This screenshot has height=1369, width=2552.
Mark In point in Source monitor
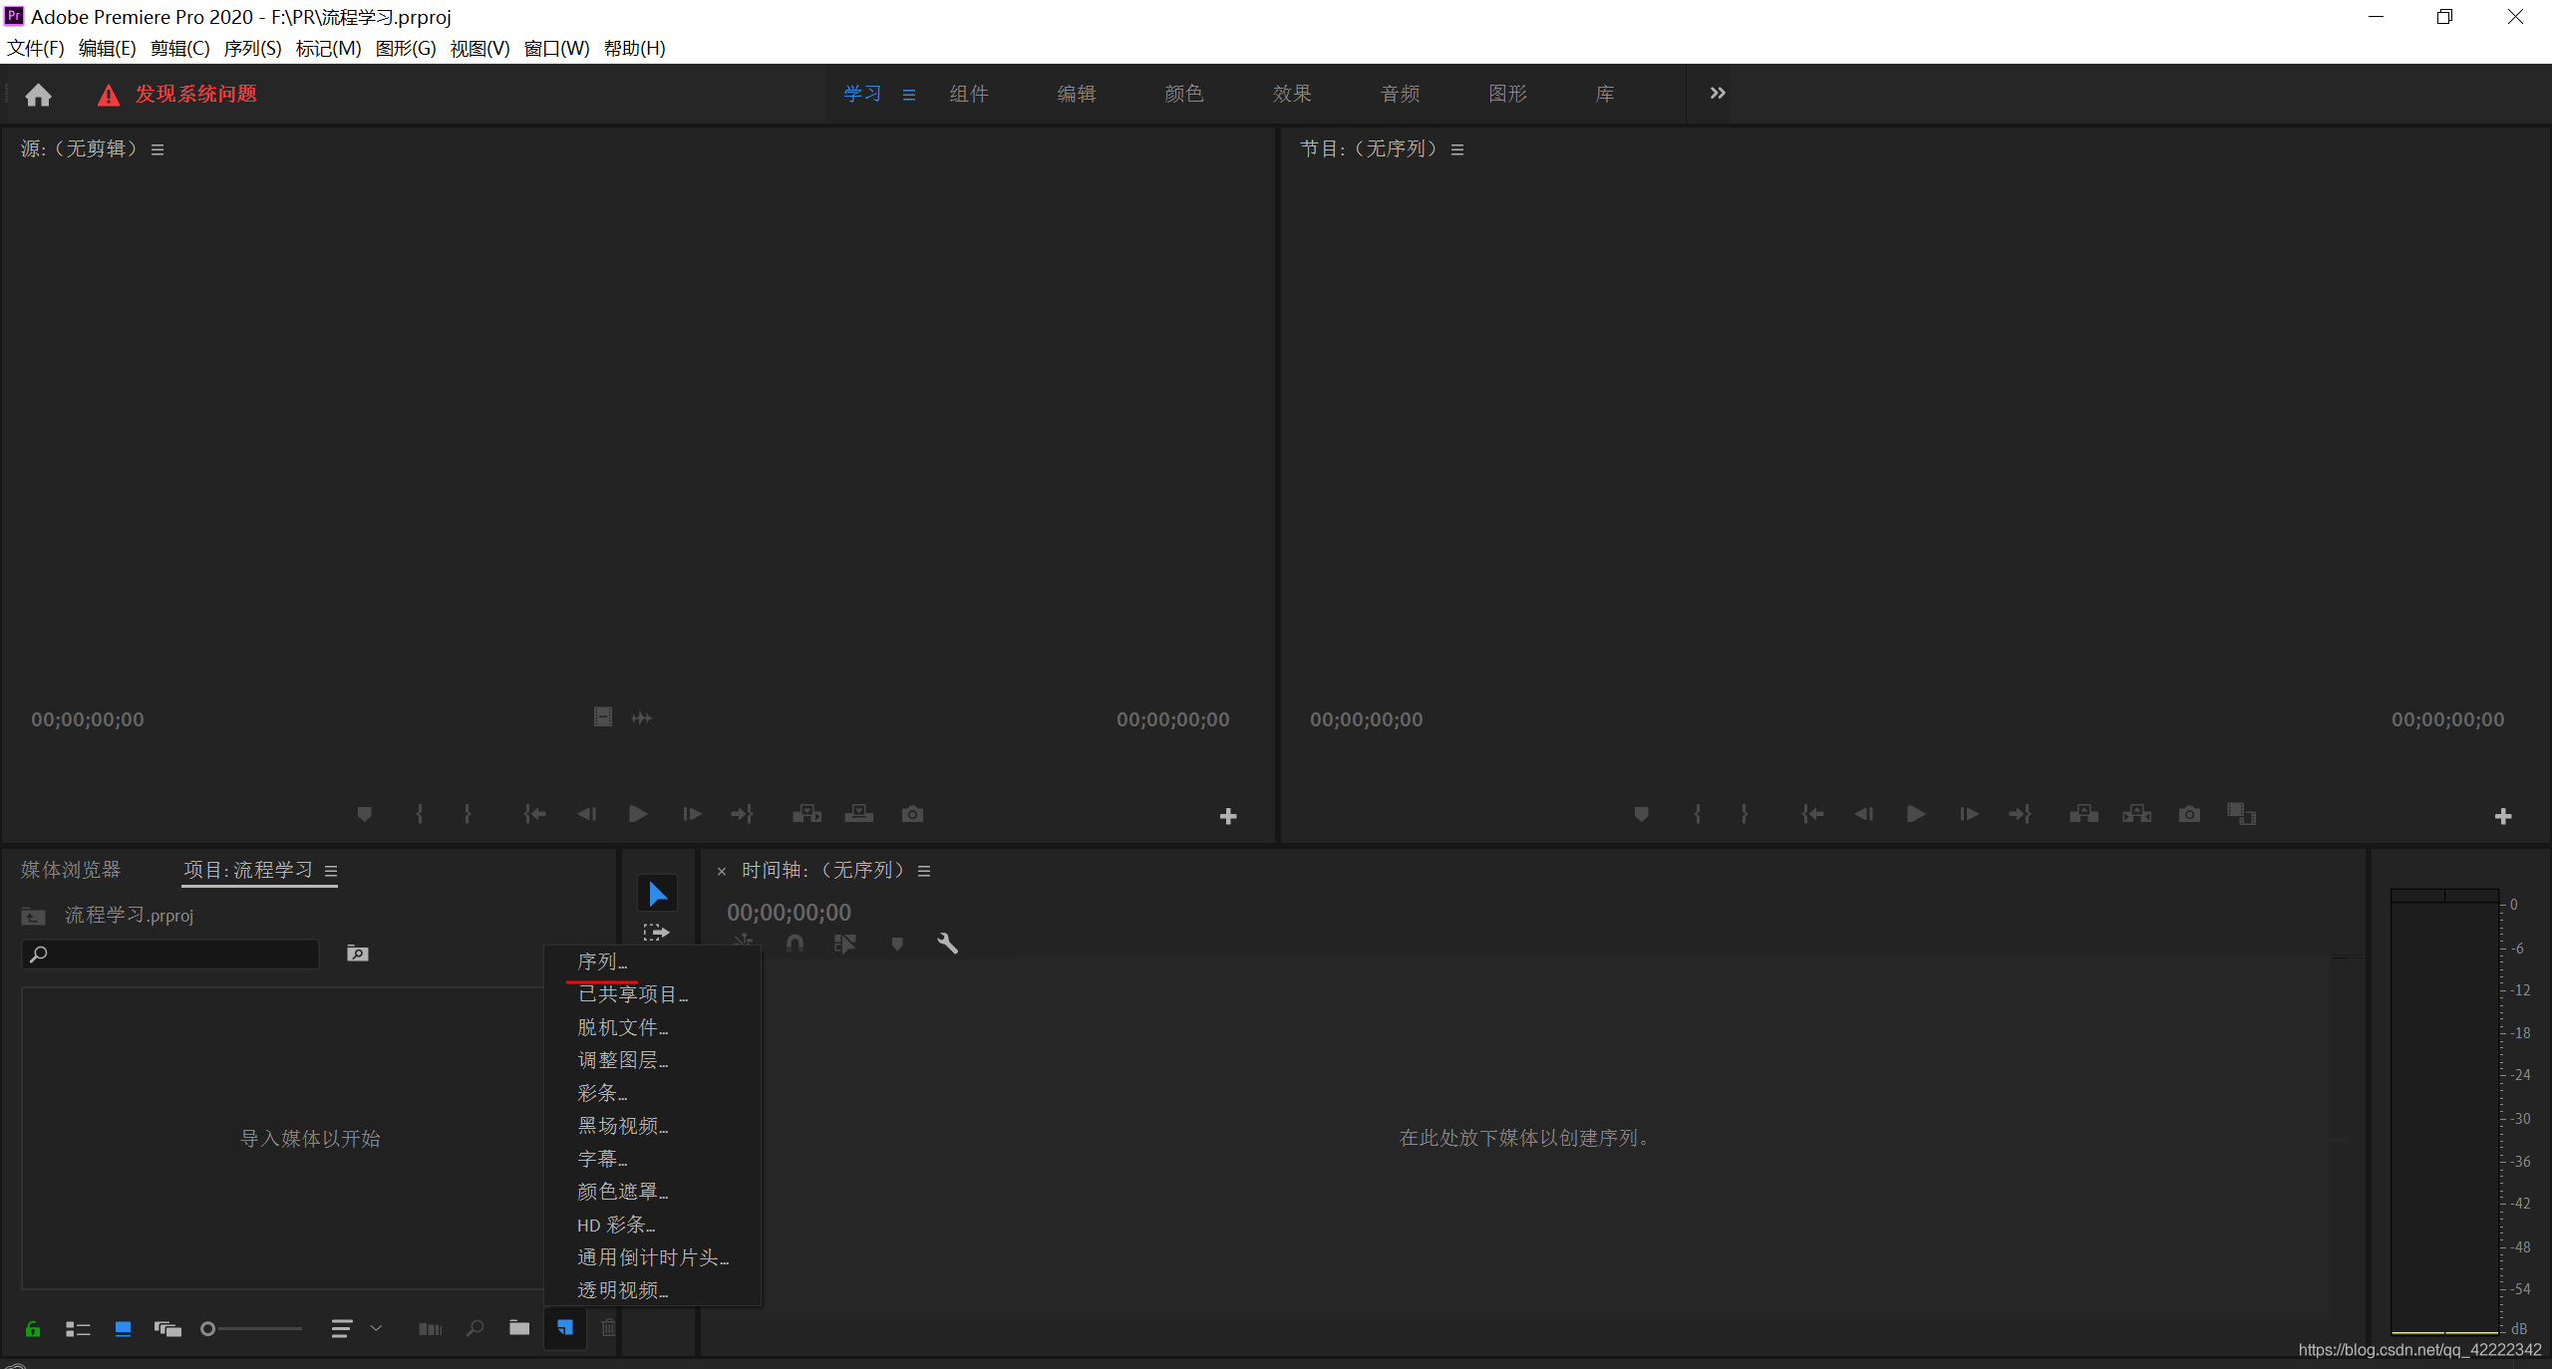pos(420,814)
